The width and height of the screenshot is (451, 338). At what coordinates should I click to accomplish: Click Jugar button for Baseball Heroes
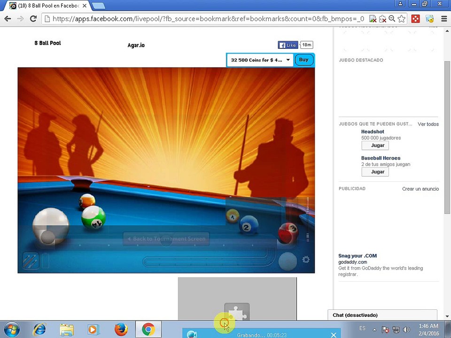tap(375, 172)
